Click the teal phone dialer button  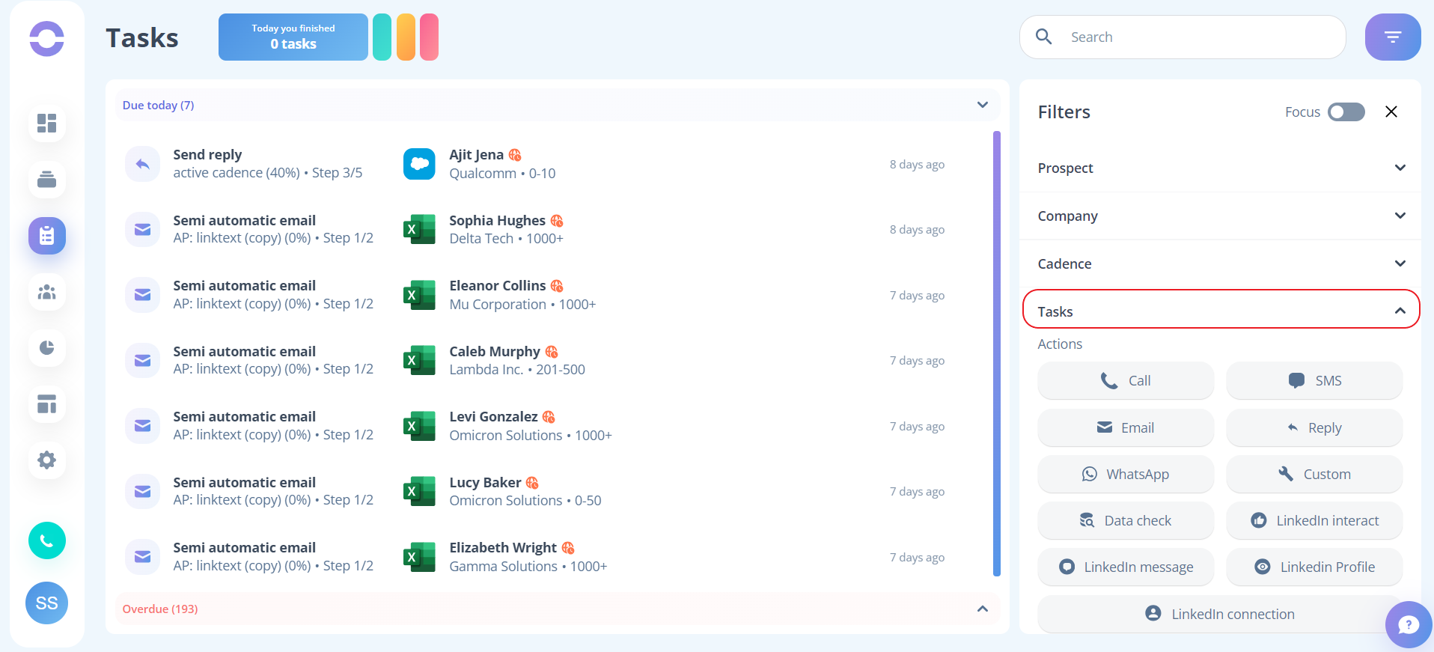[46, 540]
